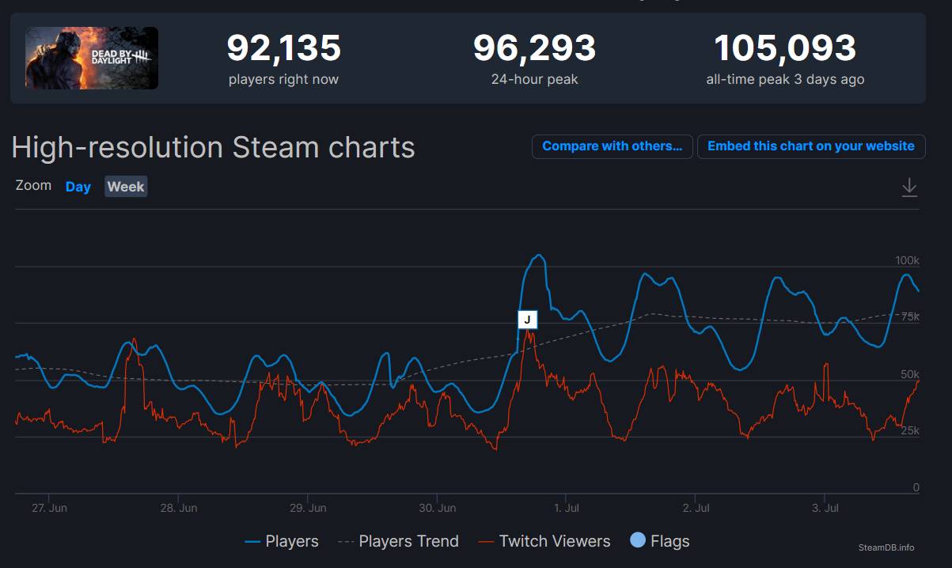Click the High-resolution Steam charts heading
Viewport: 952px width, 568px height.
(x=213, y=147)
